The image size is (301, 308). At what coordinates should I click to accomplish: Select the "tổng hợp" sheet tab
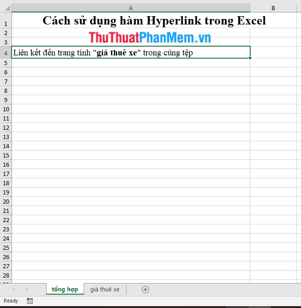[x=65, y=290]
